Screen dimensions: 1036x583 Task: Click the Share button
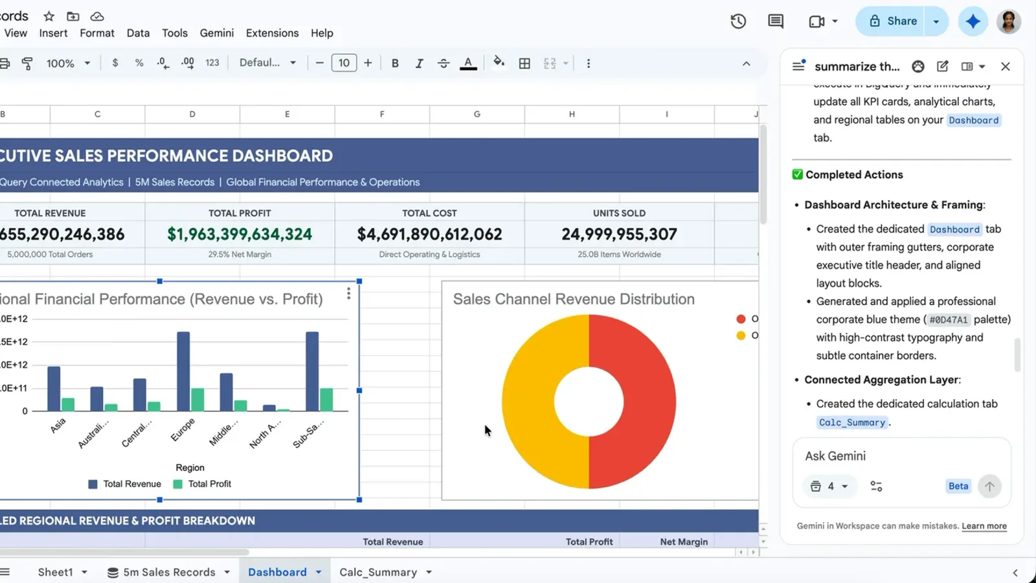click(x=892, y=21)
